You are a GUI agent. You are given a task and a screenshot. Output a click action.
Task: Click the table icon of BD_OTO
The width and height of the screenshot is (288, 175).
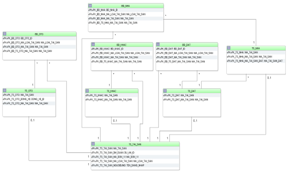point(5,34)
